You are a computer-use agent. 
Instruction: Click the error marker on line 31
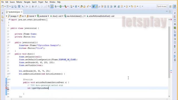coord(6,88)
